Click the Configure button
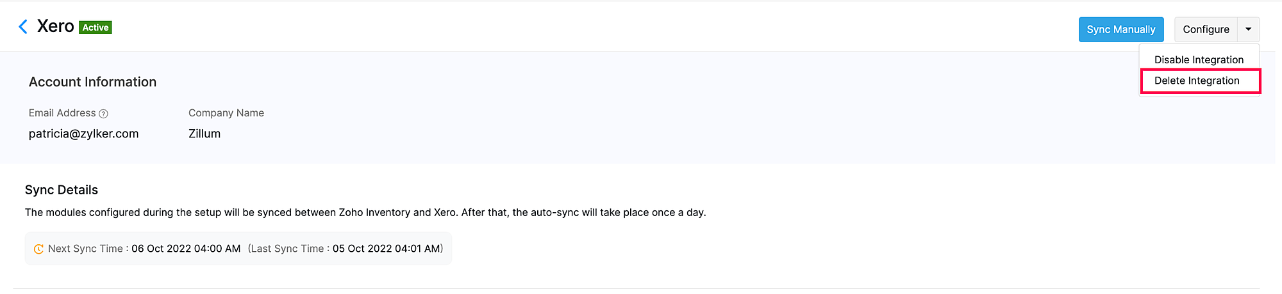Image resolution: width=1282 pixels, height=294 pixels. pos(1206,29)
